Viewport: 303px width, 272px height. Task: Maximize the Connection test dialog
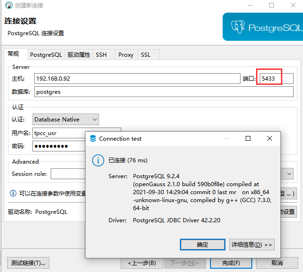[x=248, y=138]
